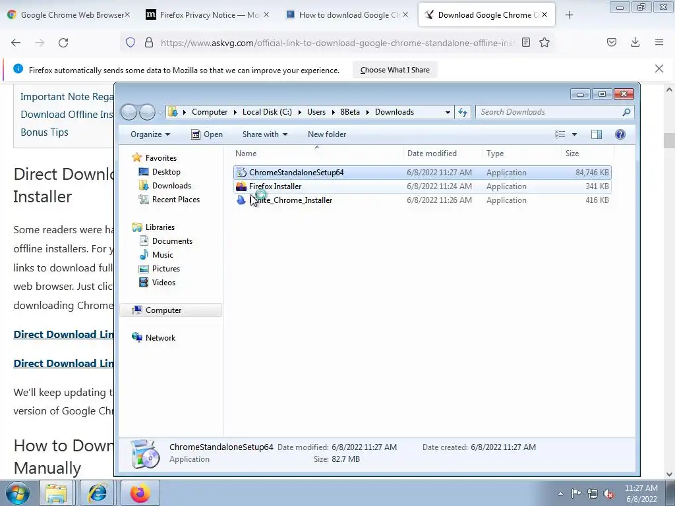Click the muted volume tray icon
The image size is (675, 506).
[608, 493]
